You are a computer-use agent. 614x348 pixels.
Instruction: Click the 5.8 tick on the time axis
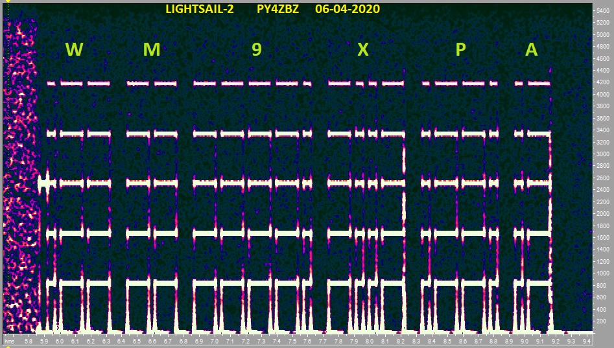28,342
